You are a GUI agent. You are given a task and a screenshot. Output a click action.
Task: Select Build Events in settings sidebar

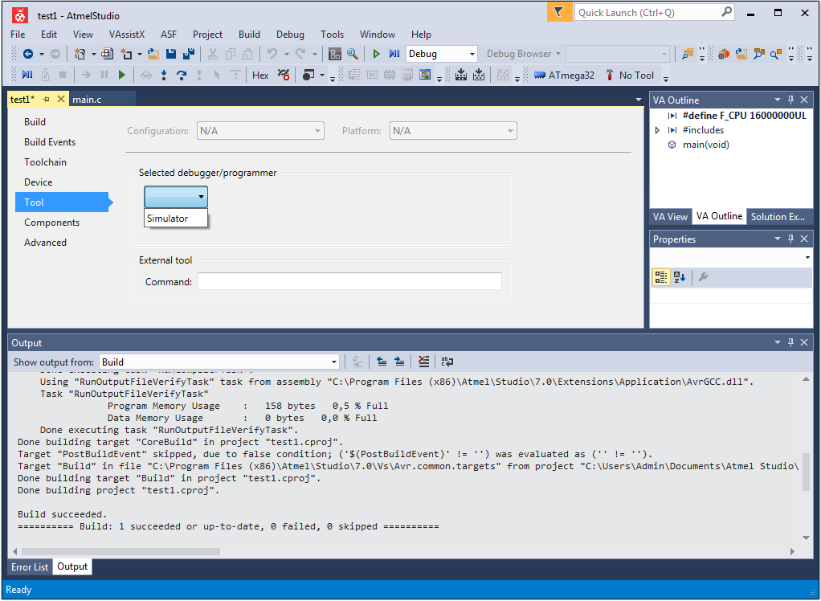click(50, 142)
